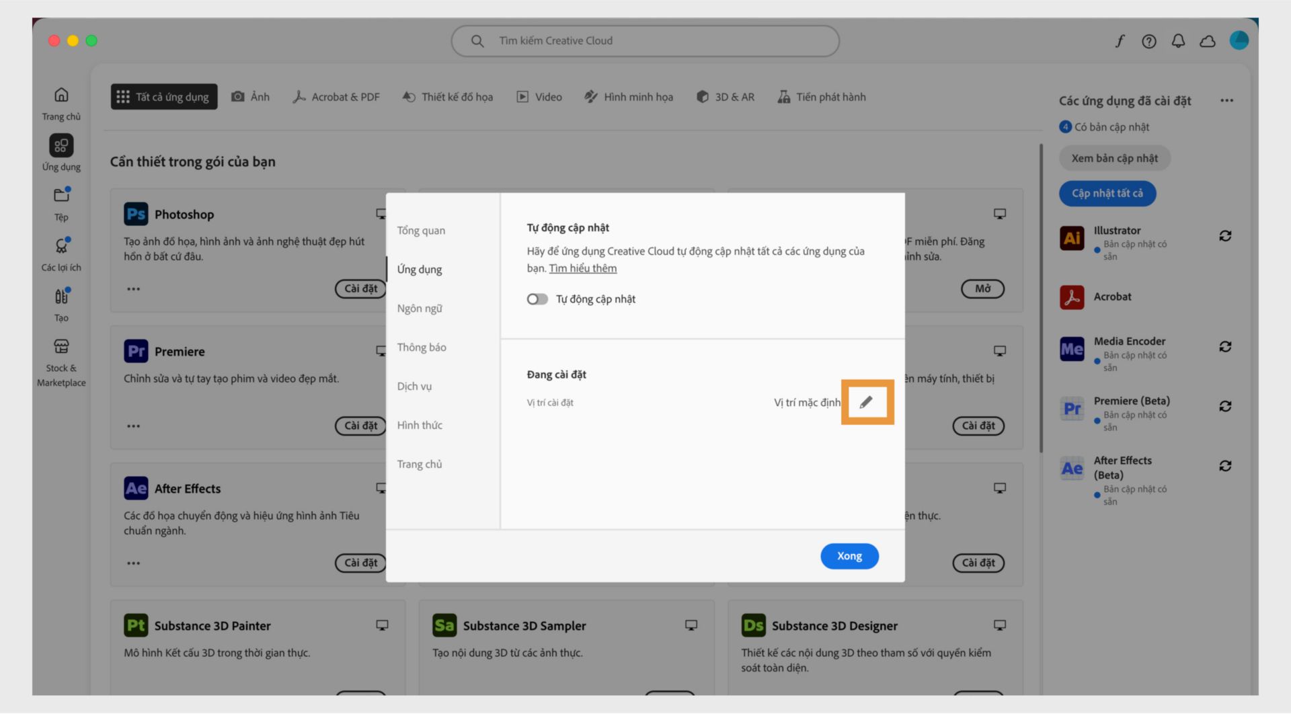Install Premiere with its Cài đặt button

click(x=360, y=426)
